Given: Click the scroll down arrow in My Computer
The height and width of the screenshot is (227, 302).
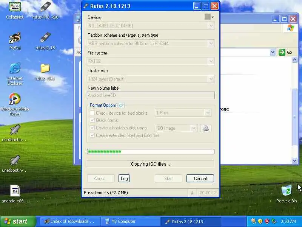Looking at the screenshot, I should pos(295,160).
